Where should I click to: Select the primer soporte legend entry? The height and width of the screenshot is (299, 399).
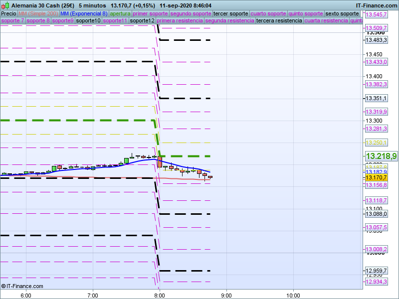coord(151,13)
